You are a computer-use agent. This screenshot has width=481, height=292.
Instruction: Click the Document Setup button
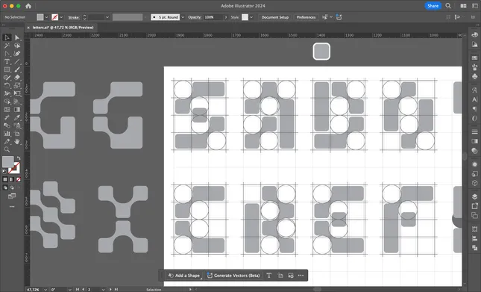tap(275, 17)
